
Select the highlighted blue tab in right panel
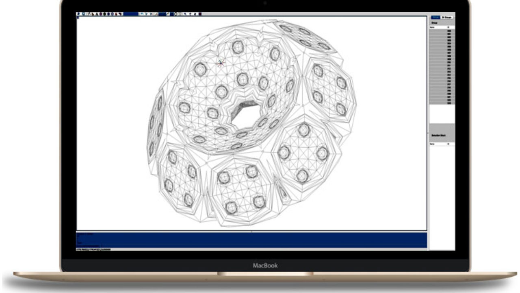click(x=435, y=17)
